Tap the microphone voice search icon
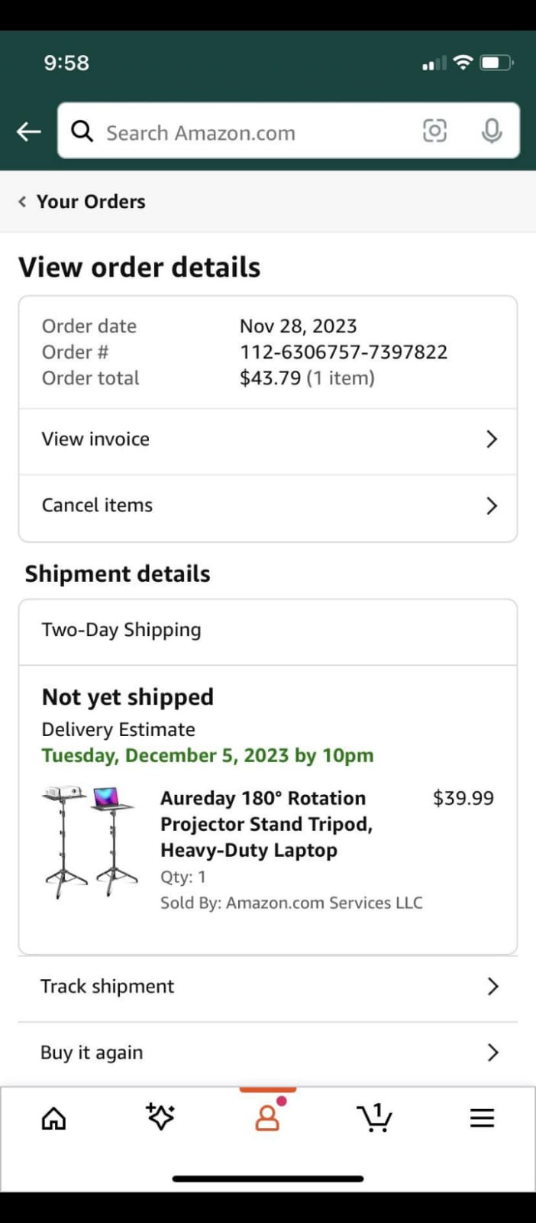Viewport: 536px width, 1223px height. [492, 131]
